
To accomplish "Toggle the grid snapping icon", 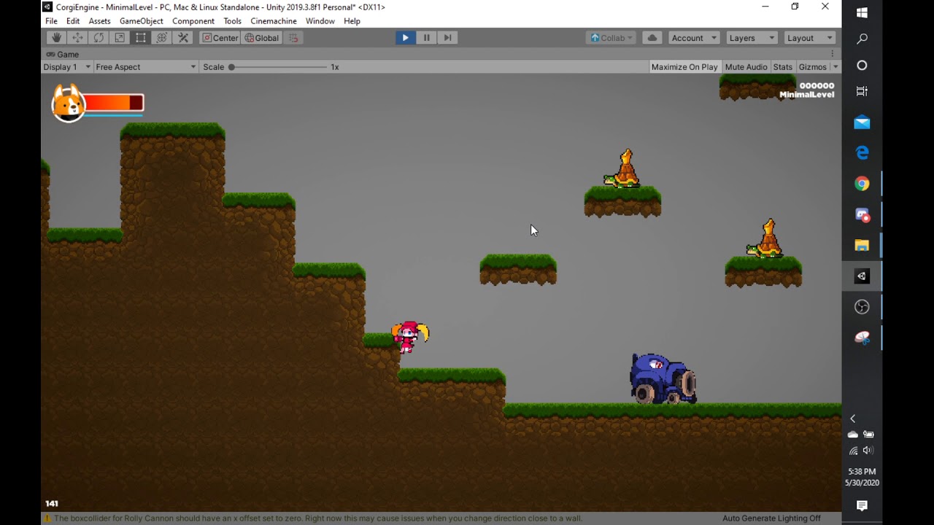I will pyautogui.click(x=293, y=38).
